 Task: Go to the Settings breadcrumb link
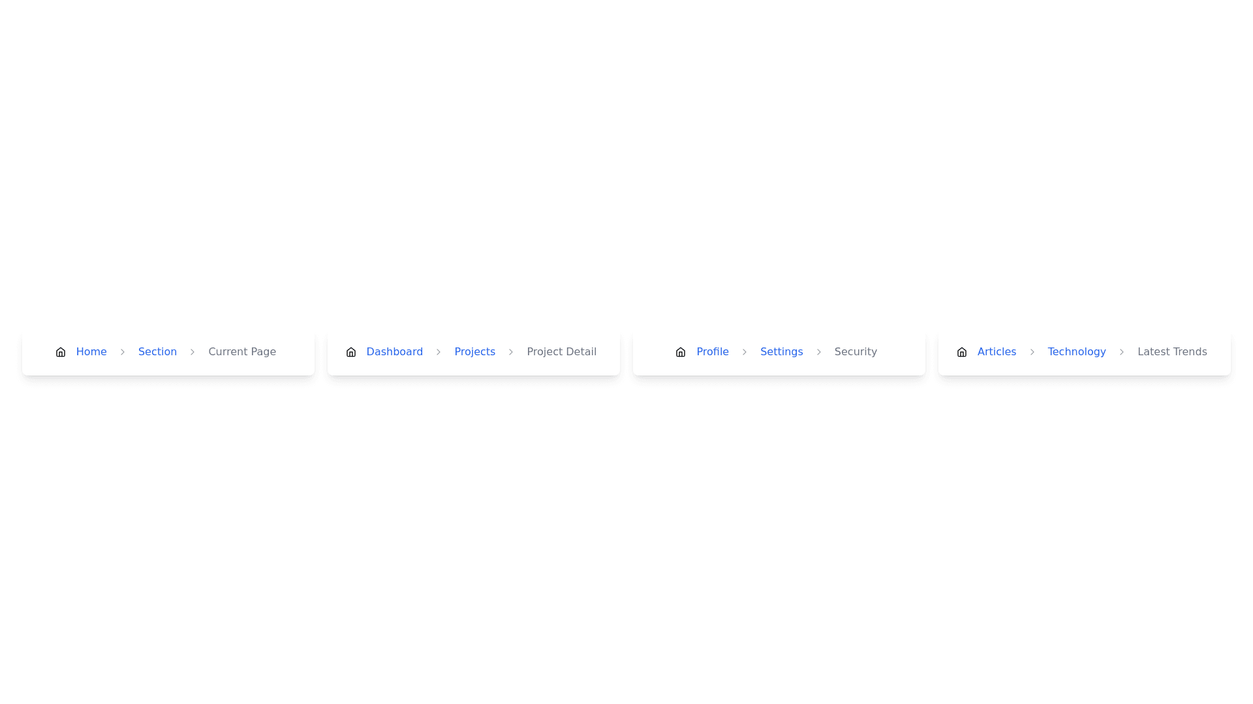tap(781, 352)
